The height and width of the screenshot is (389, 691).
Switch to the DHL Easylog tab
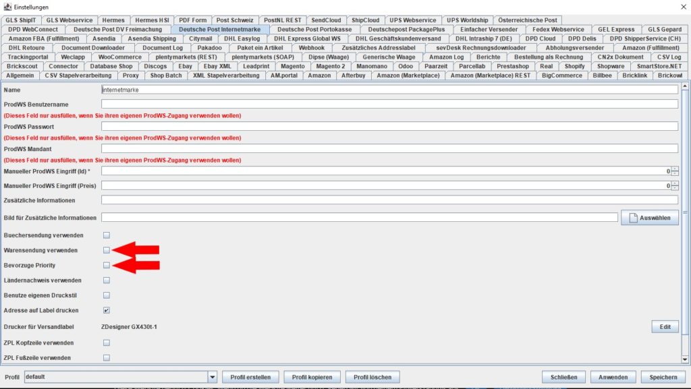pos(242,38)
